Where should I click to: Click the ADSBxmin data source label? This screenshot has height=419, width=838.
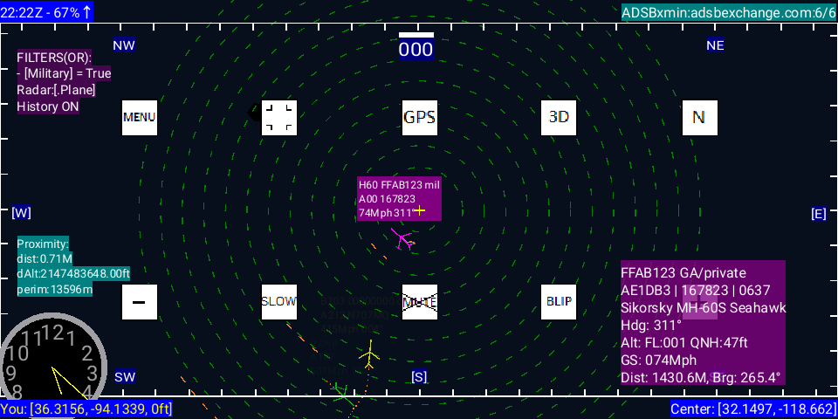[728, 12]
